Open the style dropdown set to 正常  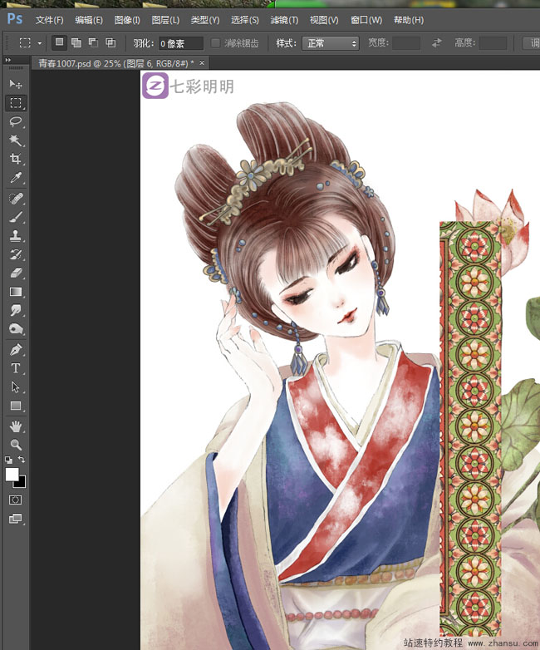331,43
